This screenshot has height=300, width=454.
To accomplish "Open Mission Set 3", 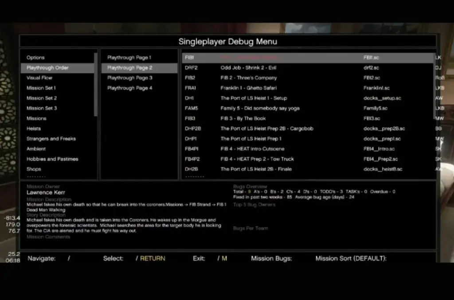I will click(x=42, y=108).
